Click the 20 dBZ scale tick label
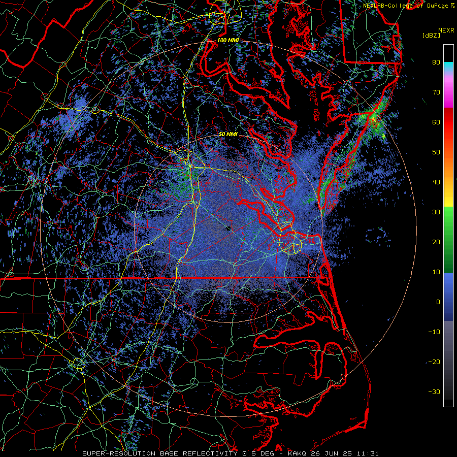Screen dimensions: 457x457 click(x=436, y=242)
